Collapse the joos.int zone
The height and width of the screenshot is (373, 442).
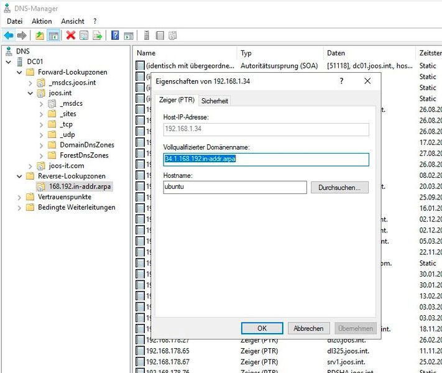(30, 93)
